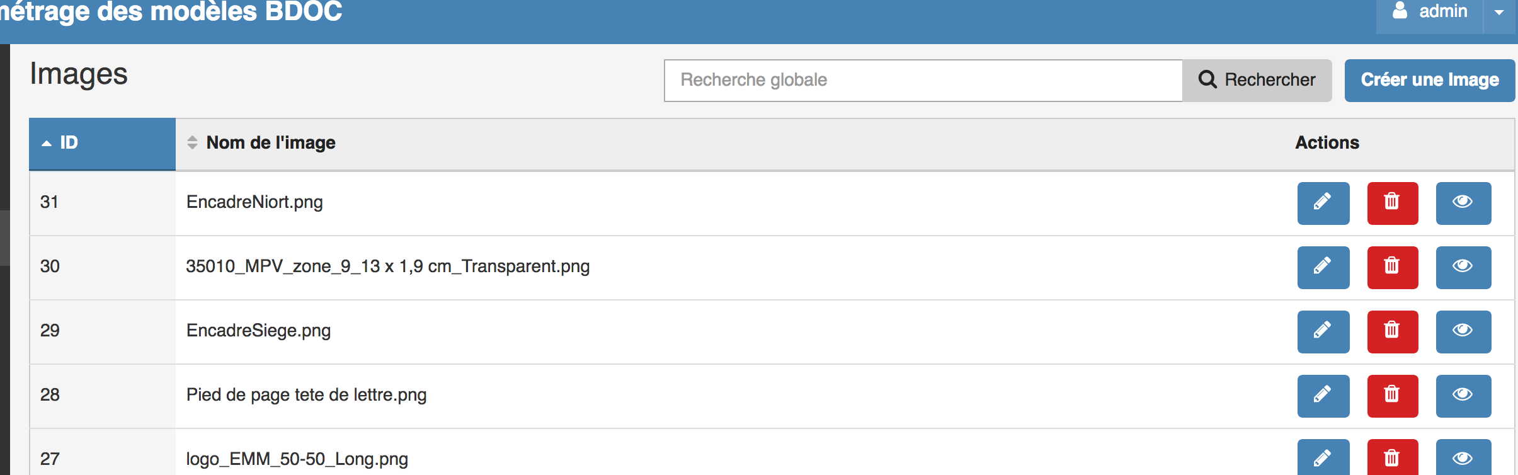
Task: Delete Pied de page tete de lettre.png
Action: (1393, 396)
